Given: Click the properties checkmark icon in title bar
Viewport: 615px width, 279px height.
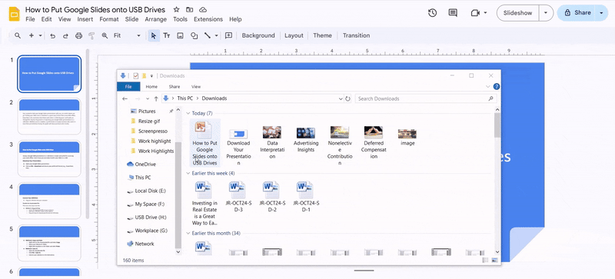Looking at the screenshot, I should pos(136,76).
